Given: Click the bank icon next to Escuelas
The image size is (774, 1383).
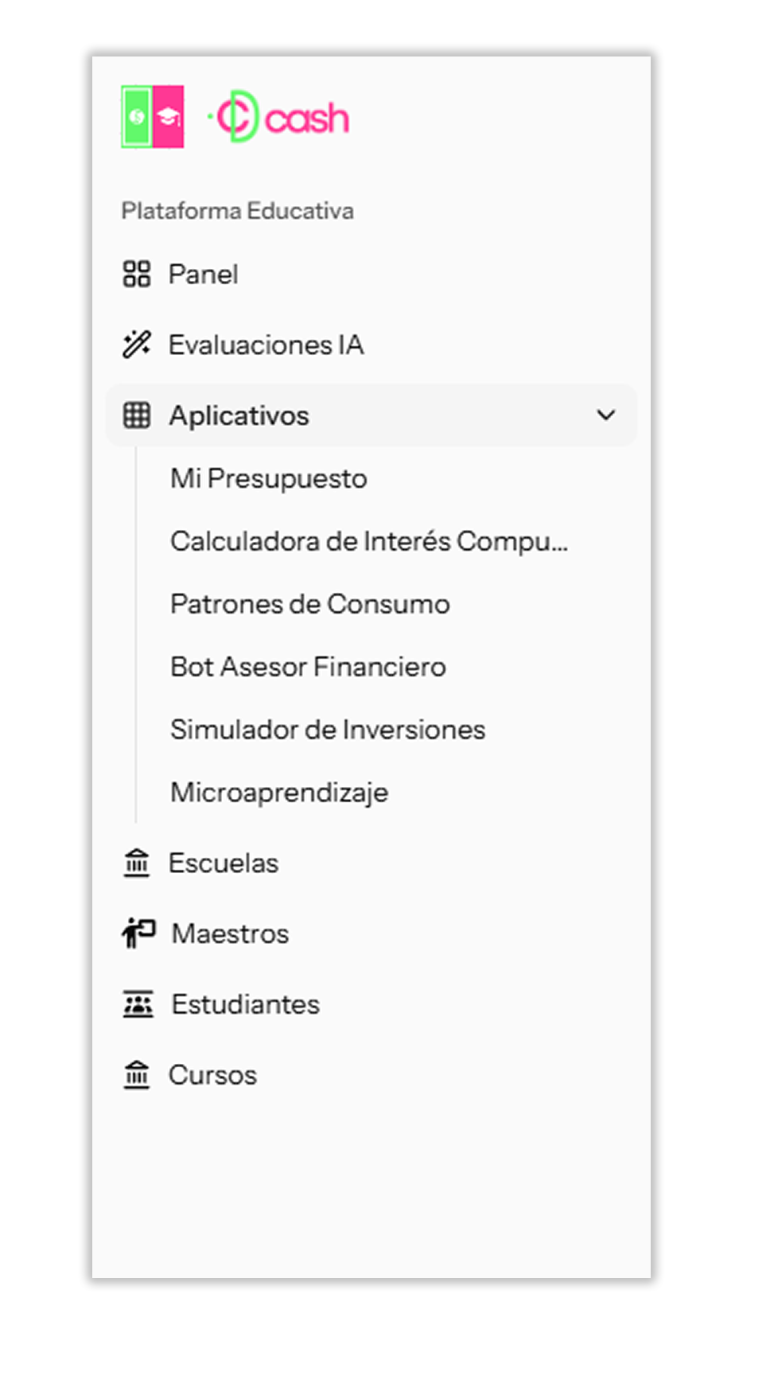Looking at the screenshot, I should 138,862.
